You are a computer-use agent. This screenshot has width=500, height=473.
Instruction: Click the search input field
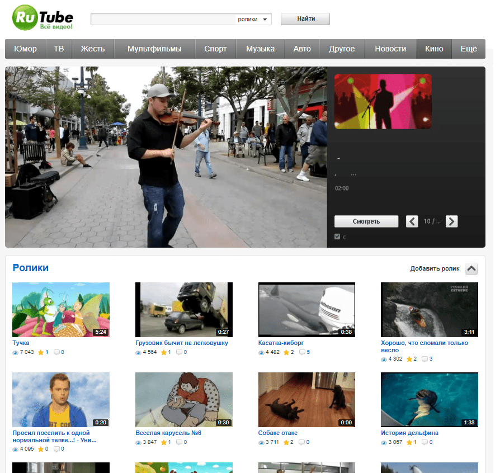point(163,19)
